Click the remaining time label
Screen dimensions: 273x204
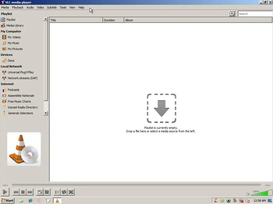point(268,185)
